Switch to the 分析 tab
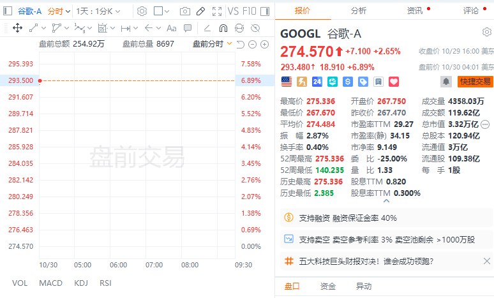The width and height of the screenshot is (494, 298). pyautogui.click(x=359, y=11)
